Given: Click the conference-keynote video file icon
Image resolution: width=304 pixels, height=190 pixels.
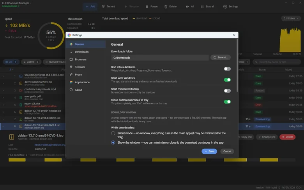Looking at the screenshot, I should point(21,90).
